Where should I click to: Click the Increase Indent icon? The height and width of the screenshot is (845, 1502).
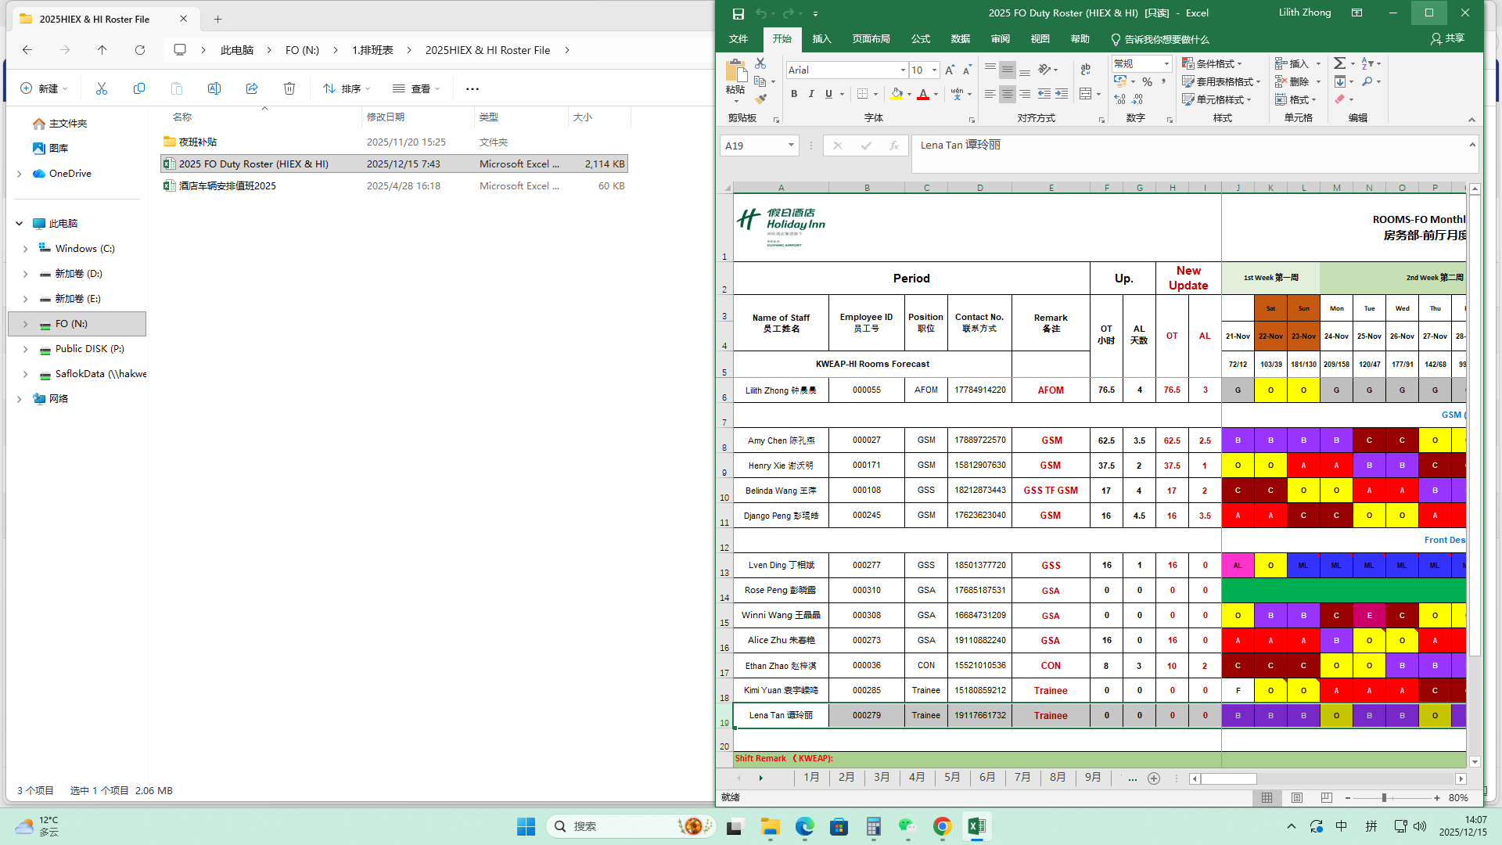[1062, 94]
